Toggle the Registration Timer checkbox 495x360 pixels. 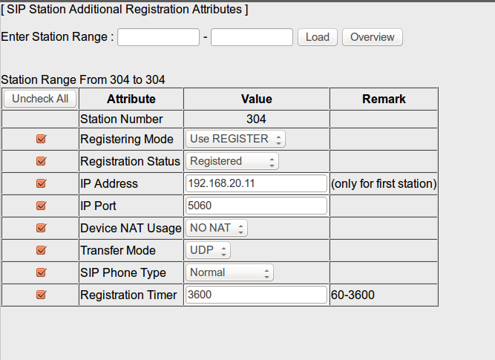point(41,295)
